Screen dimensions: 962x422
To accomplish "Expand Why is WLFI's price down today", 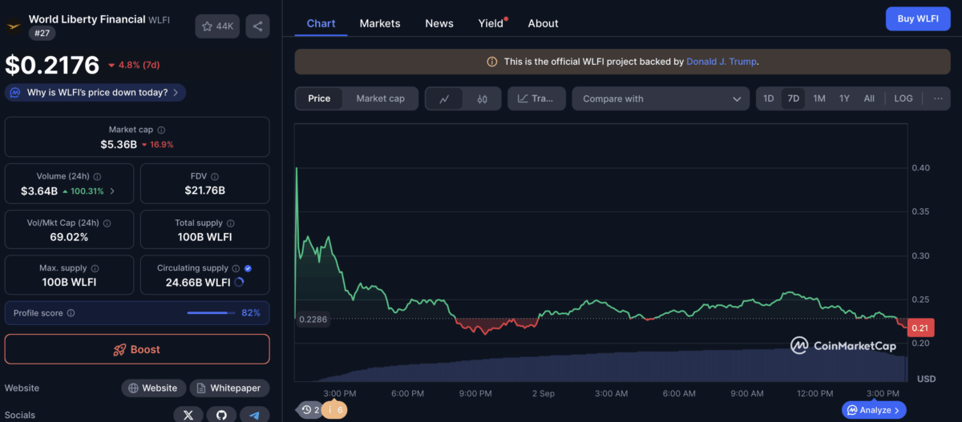I will [x=95, y=92].
